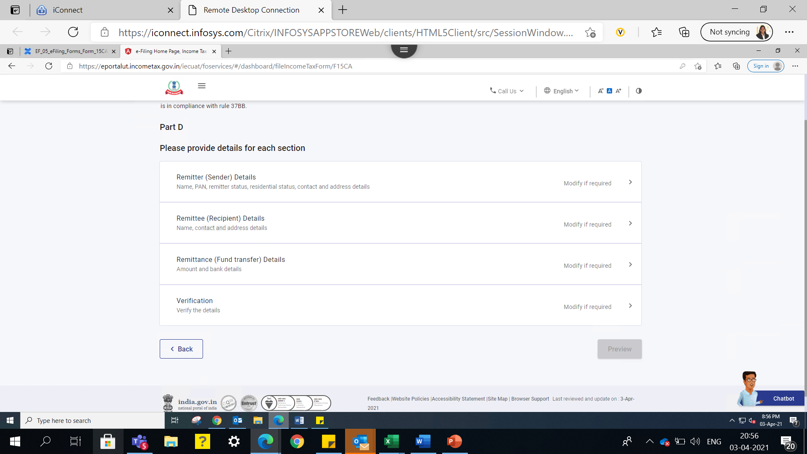The image size is (807, 454).
Task: Open the Call Us dropdown
Action: 507,91
